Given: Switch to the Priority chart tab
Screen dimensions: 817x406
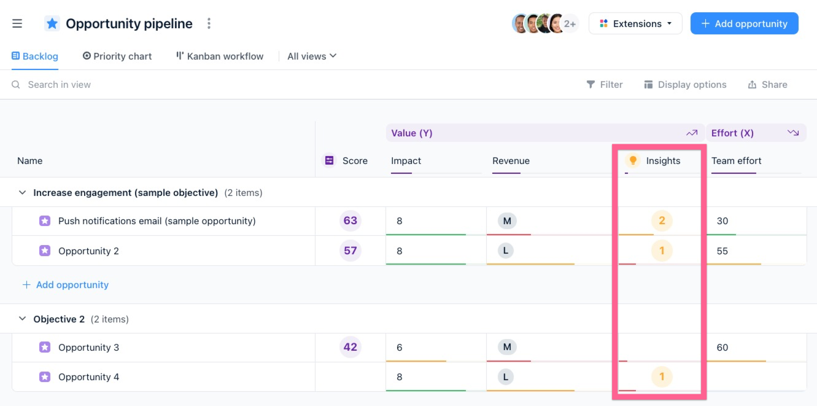Looking at the screenshot, I should click(x=117, y=56).
